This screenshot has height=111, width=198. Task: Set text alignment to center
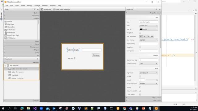[144, 36]
